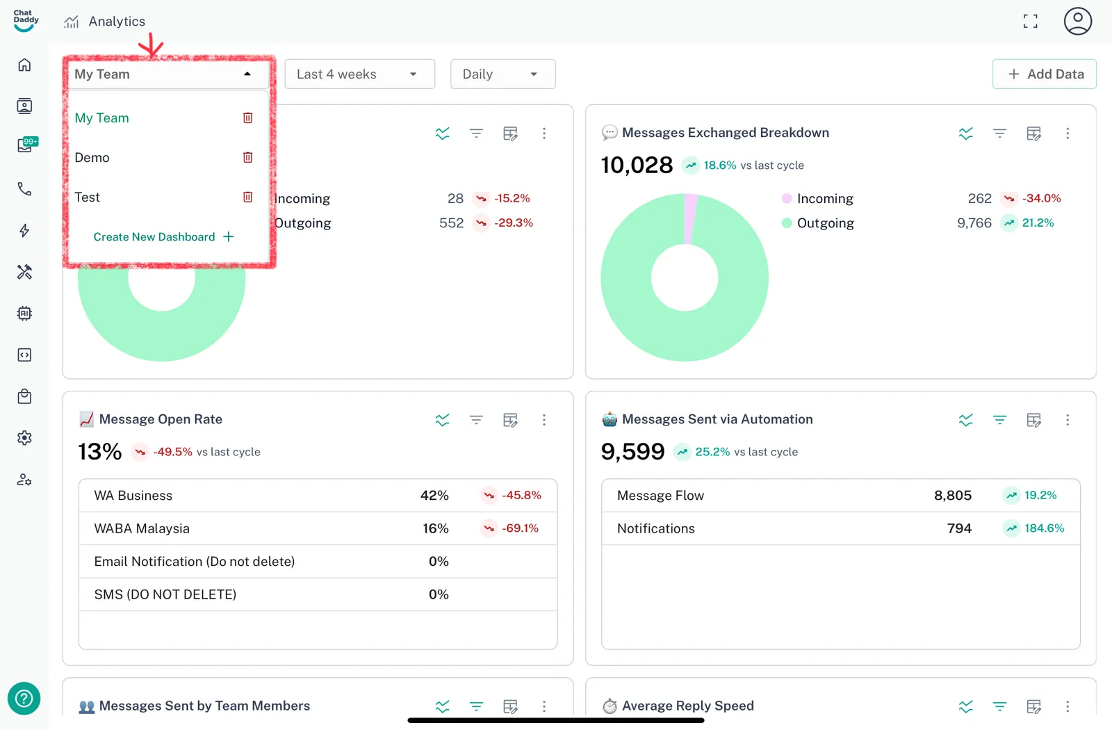Open the Calls phone icon in sidebar
Screen dimensions: 1112x730
pyautogui.click(x=24, y=189)
